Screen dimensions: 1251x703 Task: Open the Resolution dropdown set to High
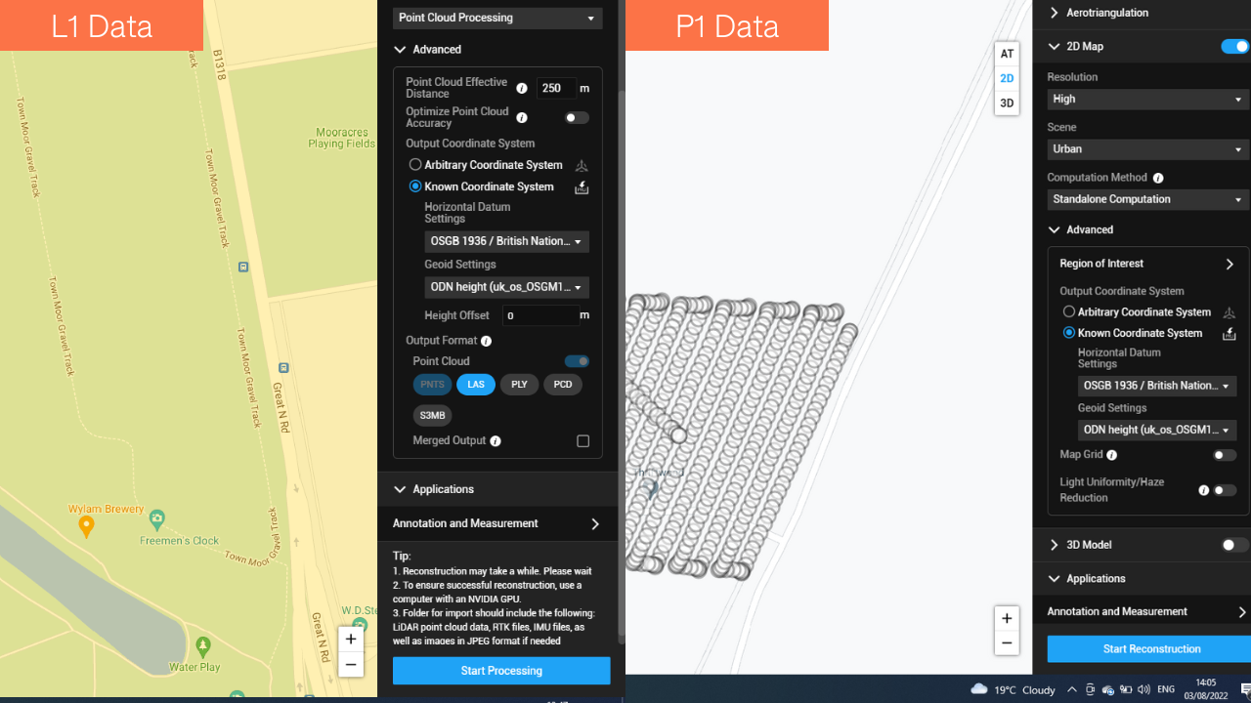coord(1147,99)
